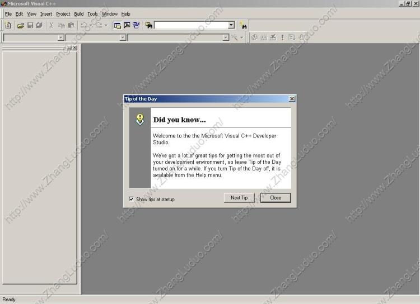This screenshot has width=420, height=304.
Task: Open the WizardBar actions dropdown arrow
Action: (241, 37)
